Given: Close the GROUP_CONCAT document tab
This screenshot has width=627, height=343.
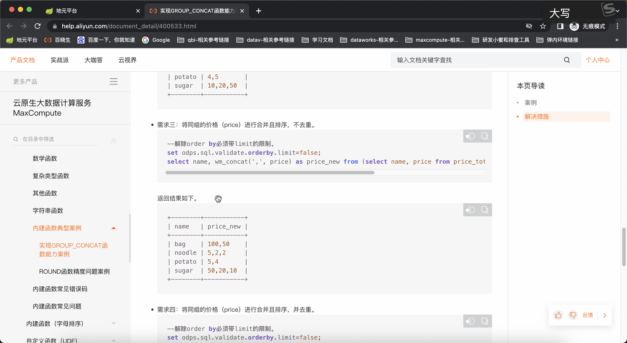Looking at the screenshot, I should [x=242, y=11].
